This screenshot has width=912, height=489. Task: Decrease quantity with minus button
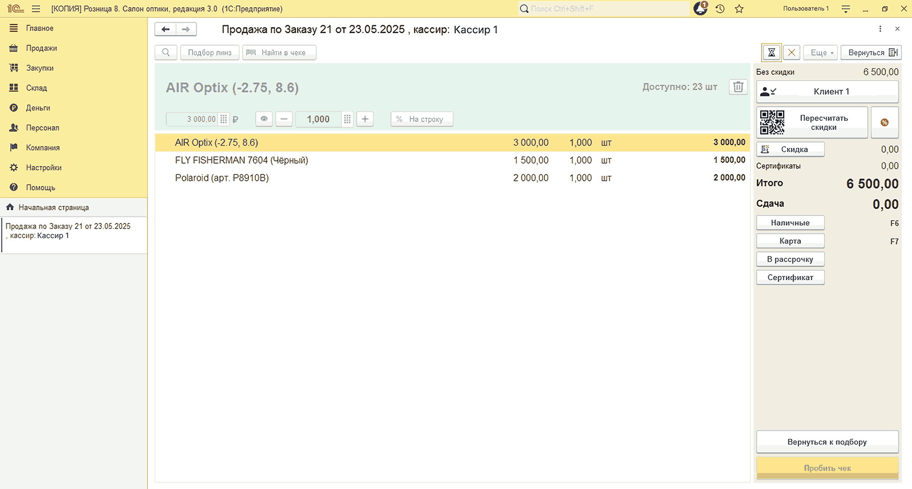pos(284,119)
